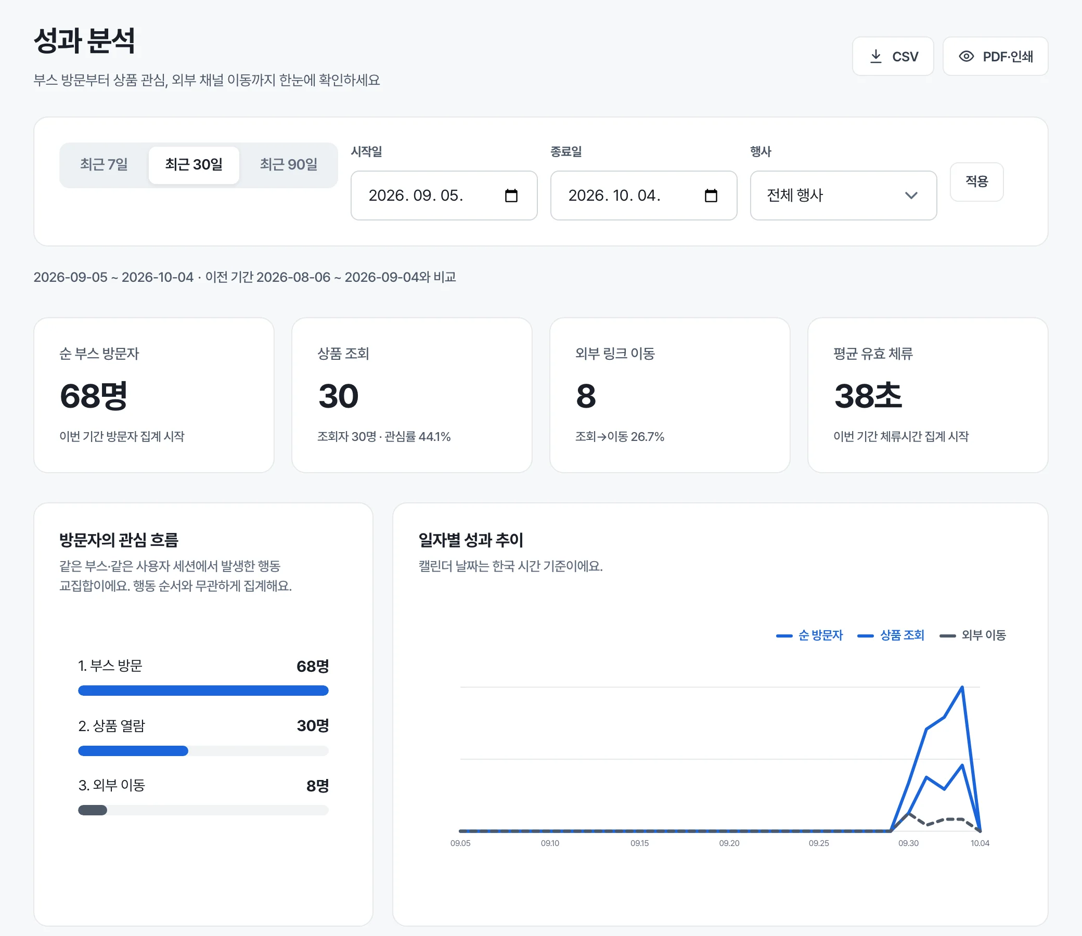Open the 시작일 calendar picker icon

[511, 196]
